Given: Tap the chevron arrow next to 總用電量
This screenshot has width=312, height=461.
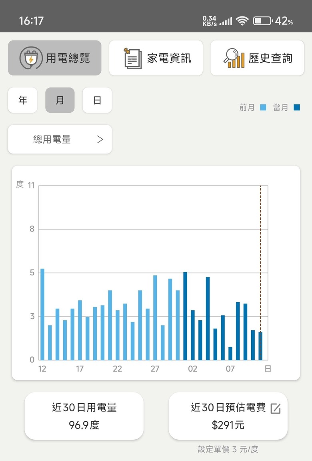Looking at the screenshot, I should (100, 140).
